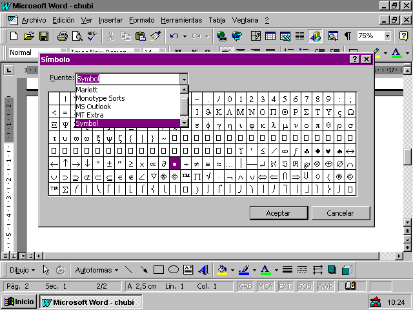Open the Office Assistant help icon
413x310 pixels.
[x=403, y=36]
